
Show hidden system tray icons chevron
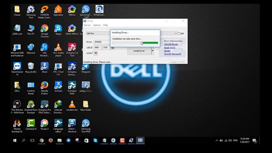pos(217,141)
